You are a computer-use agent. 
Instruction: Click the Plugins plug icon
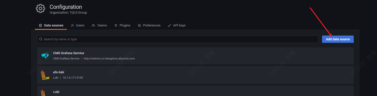tap(116, 25)
